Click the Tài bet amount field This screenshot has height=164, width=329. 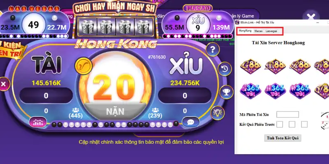(46, 96)
